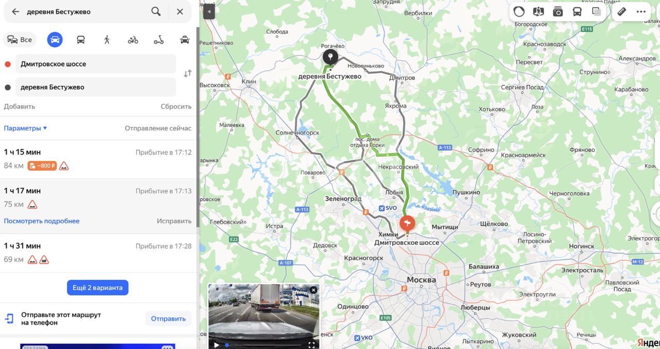Click the dashcam video progress bar
This screenshot has width=660, height=349.
click(x=262, y=345)
